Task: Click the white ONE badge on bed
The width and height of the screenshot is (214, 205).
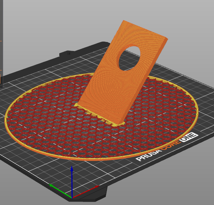Action: (188, 137)
